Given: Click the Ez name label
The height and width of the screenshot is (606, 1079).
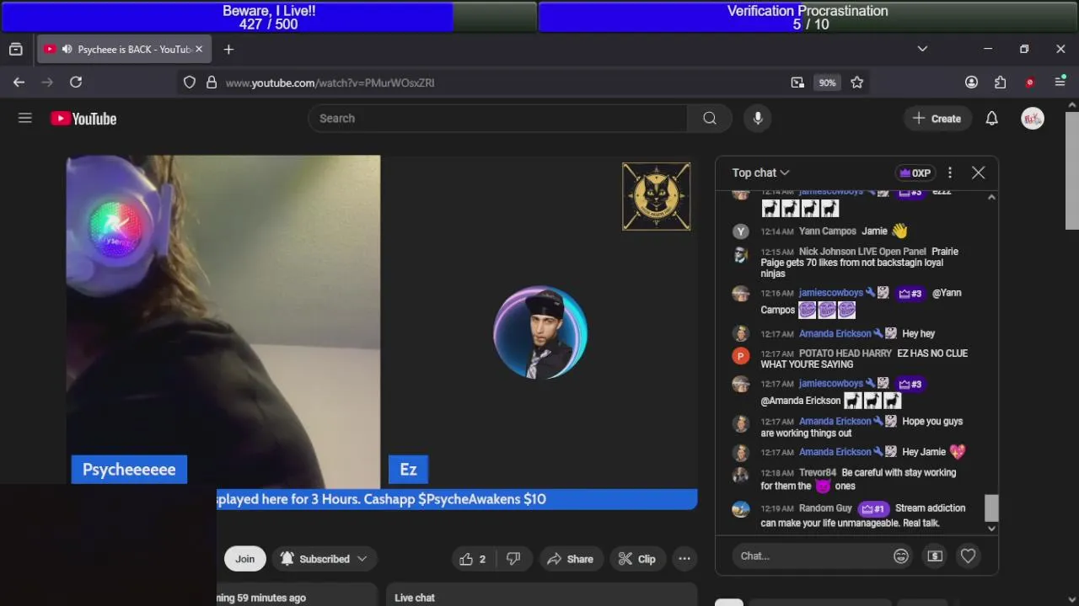Looking at the screenshot, I should coord(408,470).
